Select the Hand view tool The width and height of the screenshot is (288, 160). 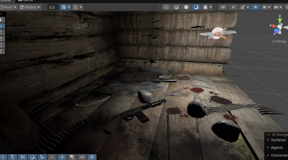tap(1, 20)
